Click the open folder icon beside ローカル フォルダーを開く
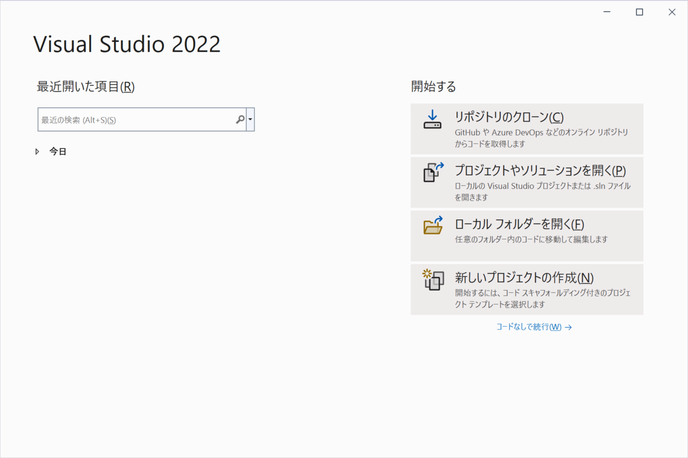688x458 pixels. coord(433,226)
